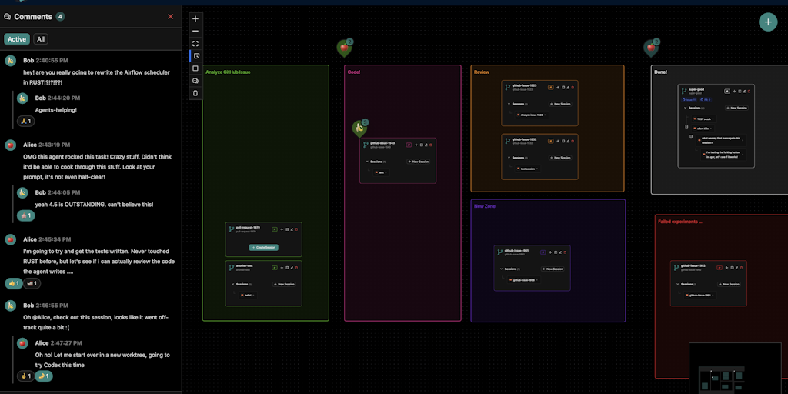Toggle the reaction under Bob's Agents-helping reply
The image size is (788, 394).
tap(26, 121)
